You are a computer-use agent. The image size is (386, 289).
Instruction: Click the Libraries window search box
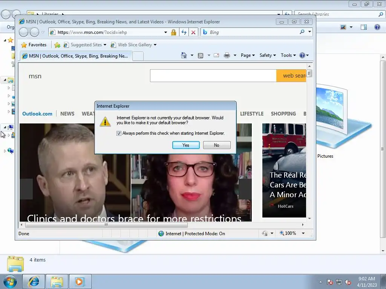pos(340,14)
